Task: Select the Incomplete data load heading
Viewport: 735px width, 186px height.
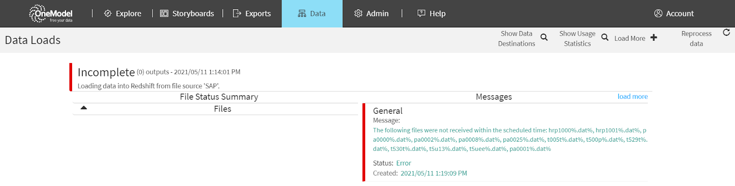Action: point(106,72)
